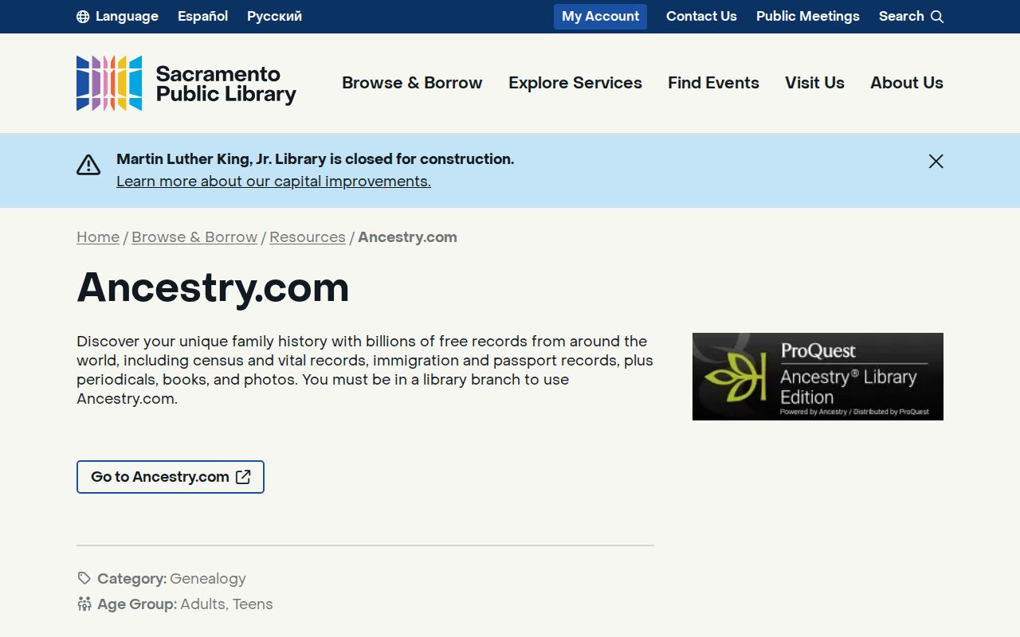The height and width of the screenshot is (637, 1020).
Task: Dismiss the construction alert banner
Action: pyautogui.click(x=936, y=162)
